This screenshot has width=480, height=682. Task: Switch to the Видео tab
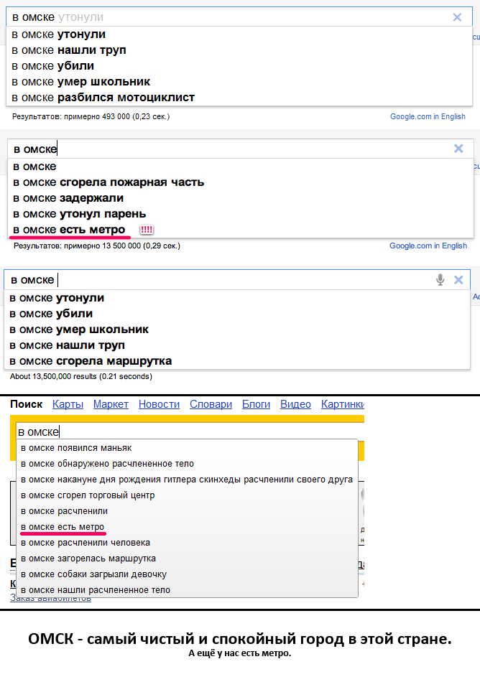(x=295, y=404)
